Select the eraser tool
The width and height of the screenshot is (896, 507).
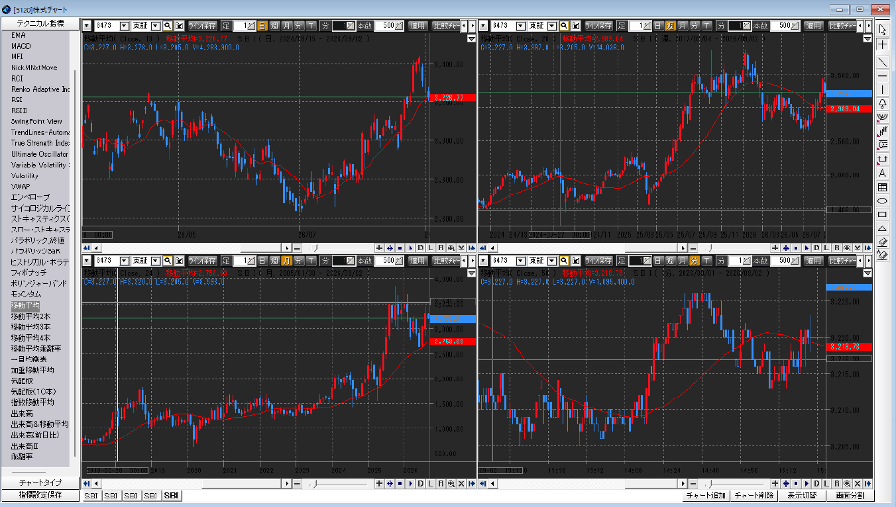point(882,242)
